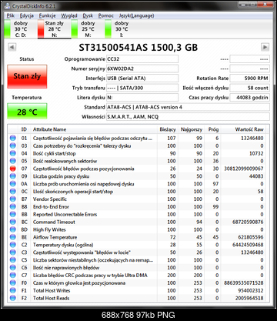Click the blue dot for attribute 04
The height and width of the screenshot is (321, 277).
pos(12,153)
